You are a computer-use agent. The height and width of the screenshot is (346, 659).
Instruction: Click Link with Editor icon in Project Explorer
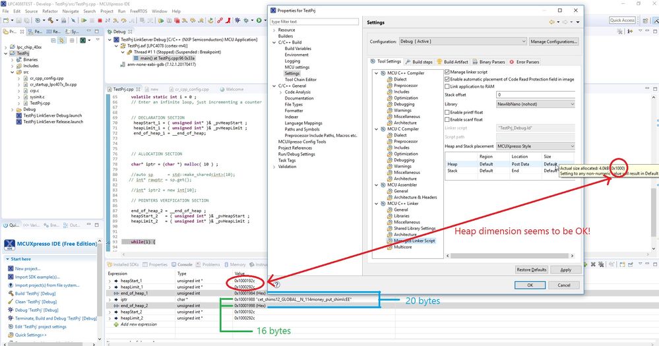click(61, 40)
